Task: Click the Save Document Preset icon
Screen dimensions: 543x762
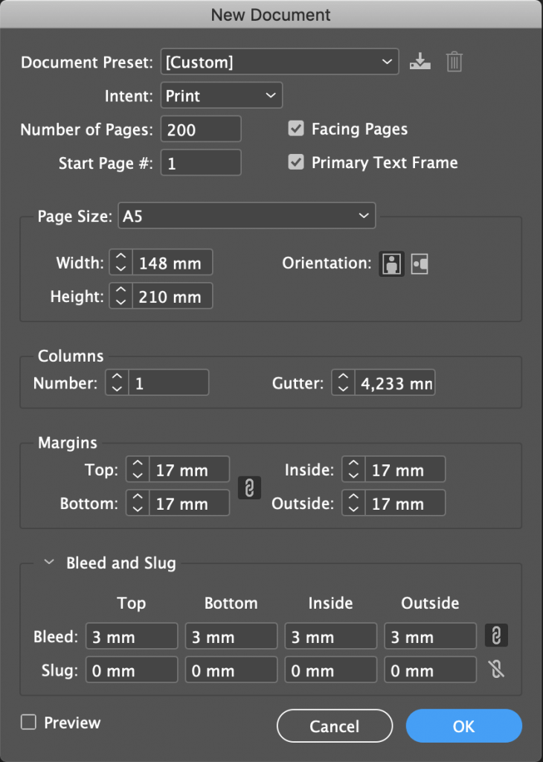Action: (420, 62)
